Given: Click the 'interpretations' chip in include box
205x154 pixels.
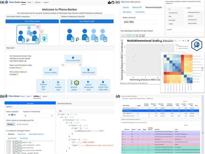Looking at the screenshot, I should click(195, 20).
